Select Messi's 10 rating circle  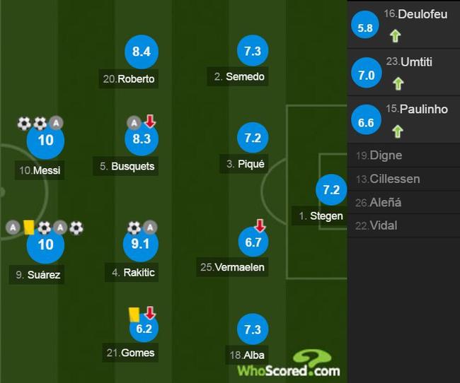tap(45, 141)
